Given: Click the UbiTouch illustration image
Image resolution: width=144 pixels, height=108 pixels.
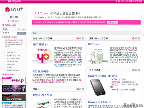Looking at the screenshot, I should pos(98,56).
